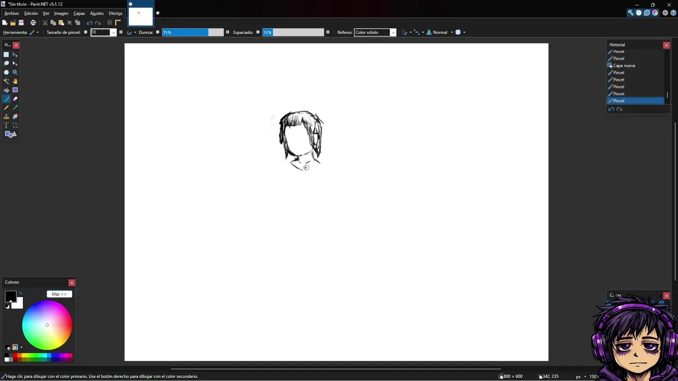The image size is (678, 381).
Task: Click the Más >> button
Action: [59, 294]
